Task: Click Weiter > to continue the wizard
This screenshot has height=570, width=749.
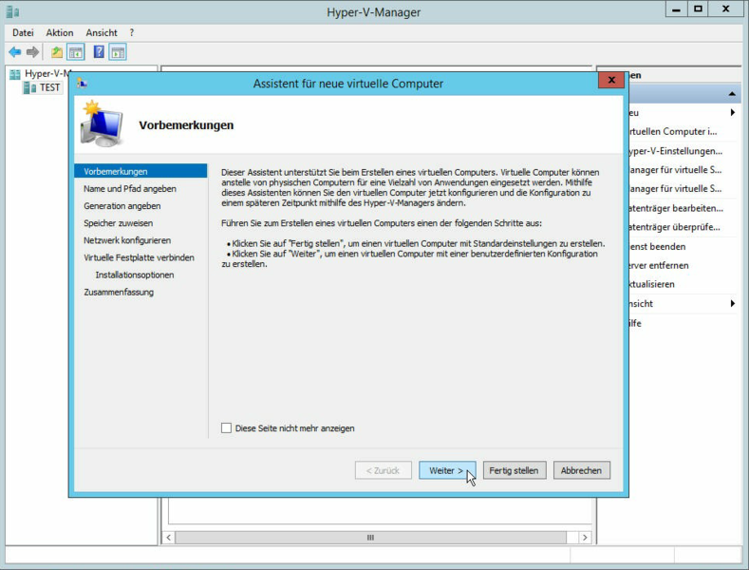Action: click(447, 470)
